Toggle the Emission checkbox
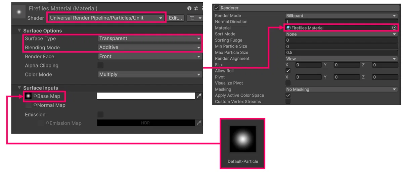 pyautogui.click(x=100, y=114)
